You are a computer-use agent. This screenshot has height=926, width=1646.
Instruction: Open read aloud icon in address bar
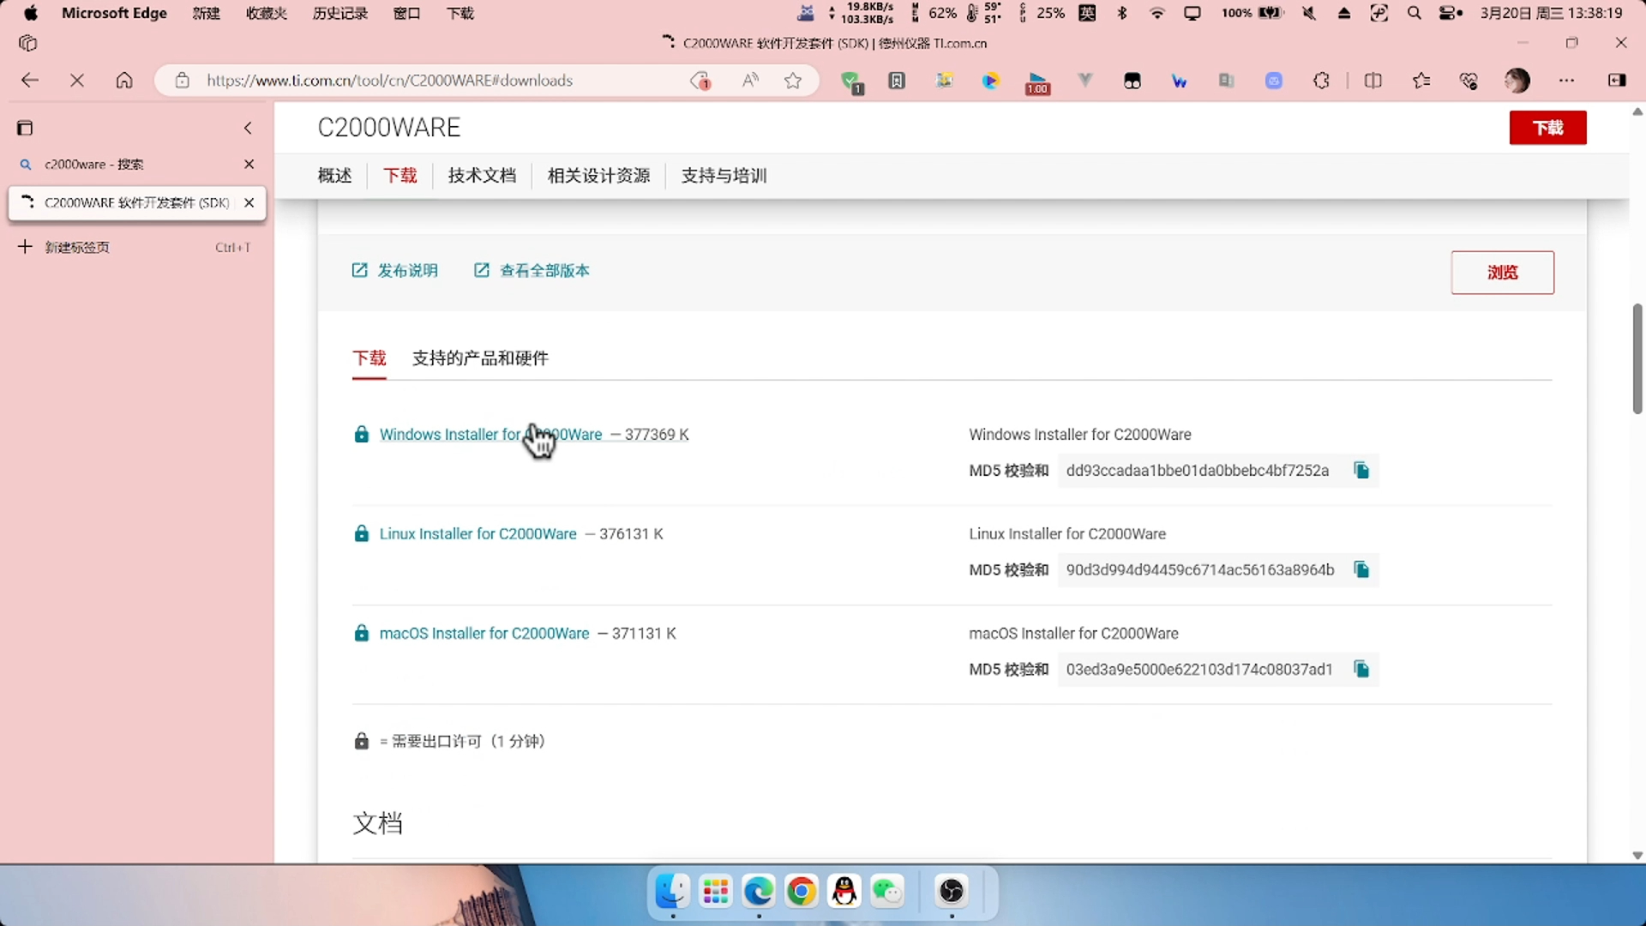pos(750,81)
